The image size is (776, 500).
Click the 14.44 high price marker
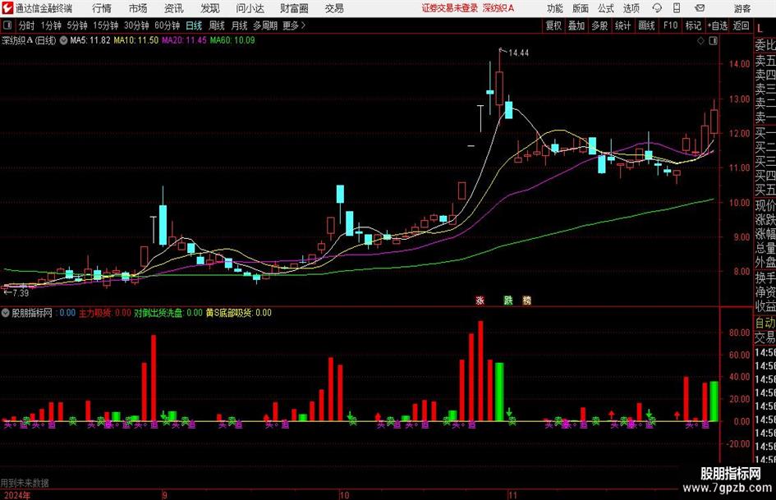[x=518, y=53]
